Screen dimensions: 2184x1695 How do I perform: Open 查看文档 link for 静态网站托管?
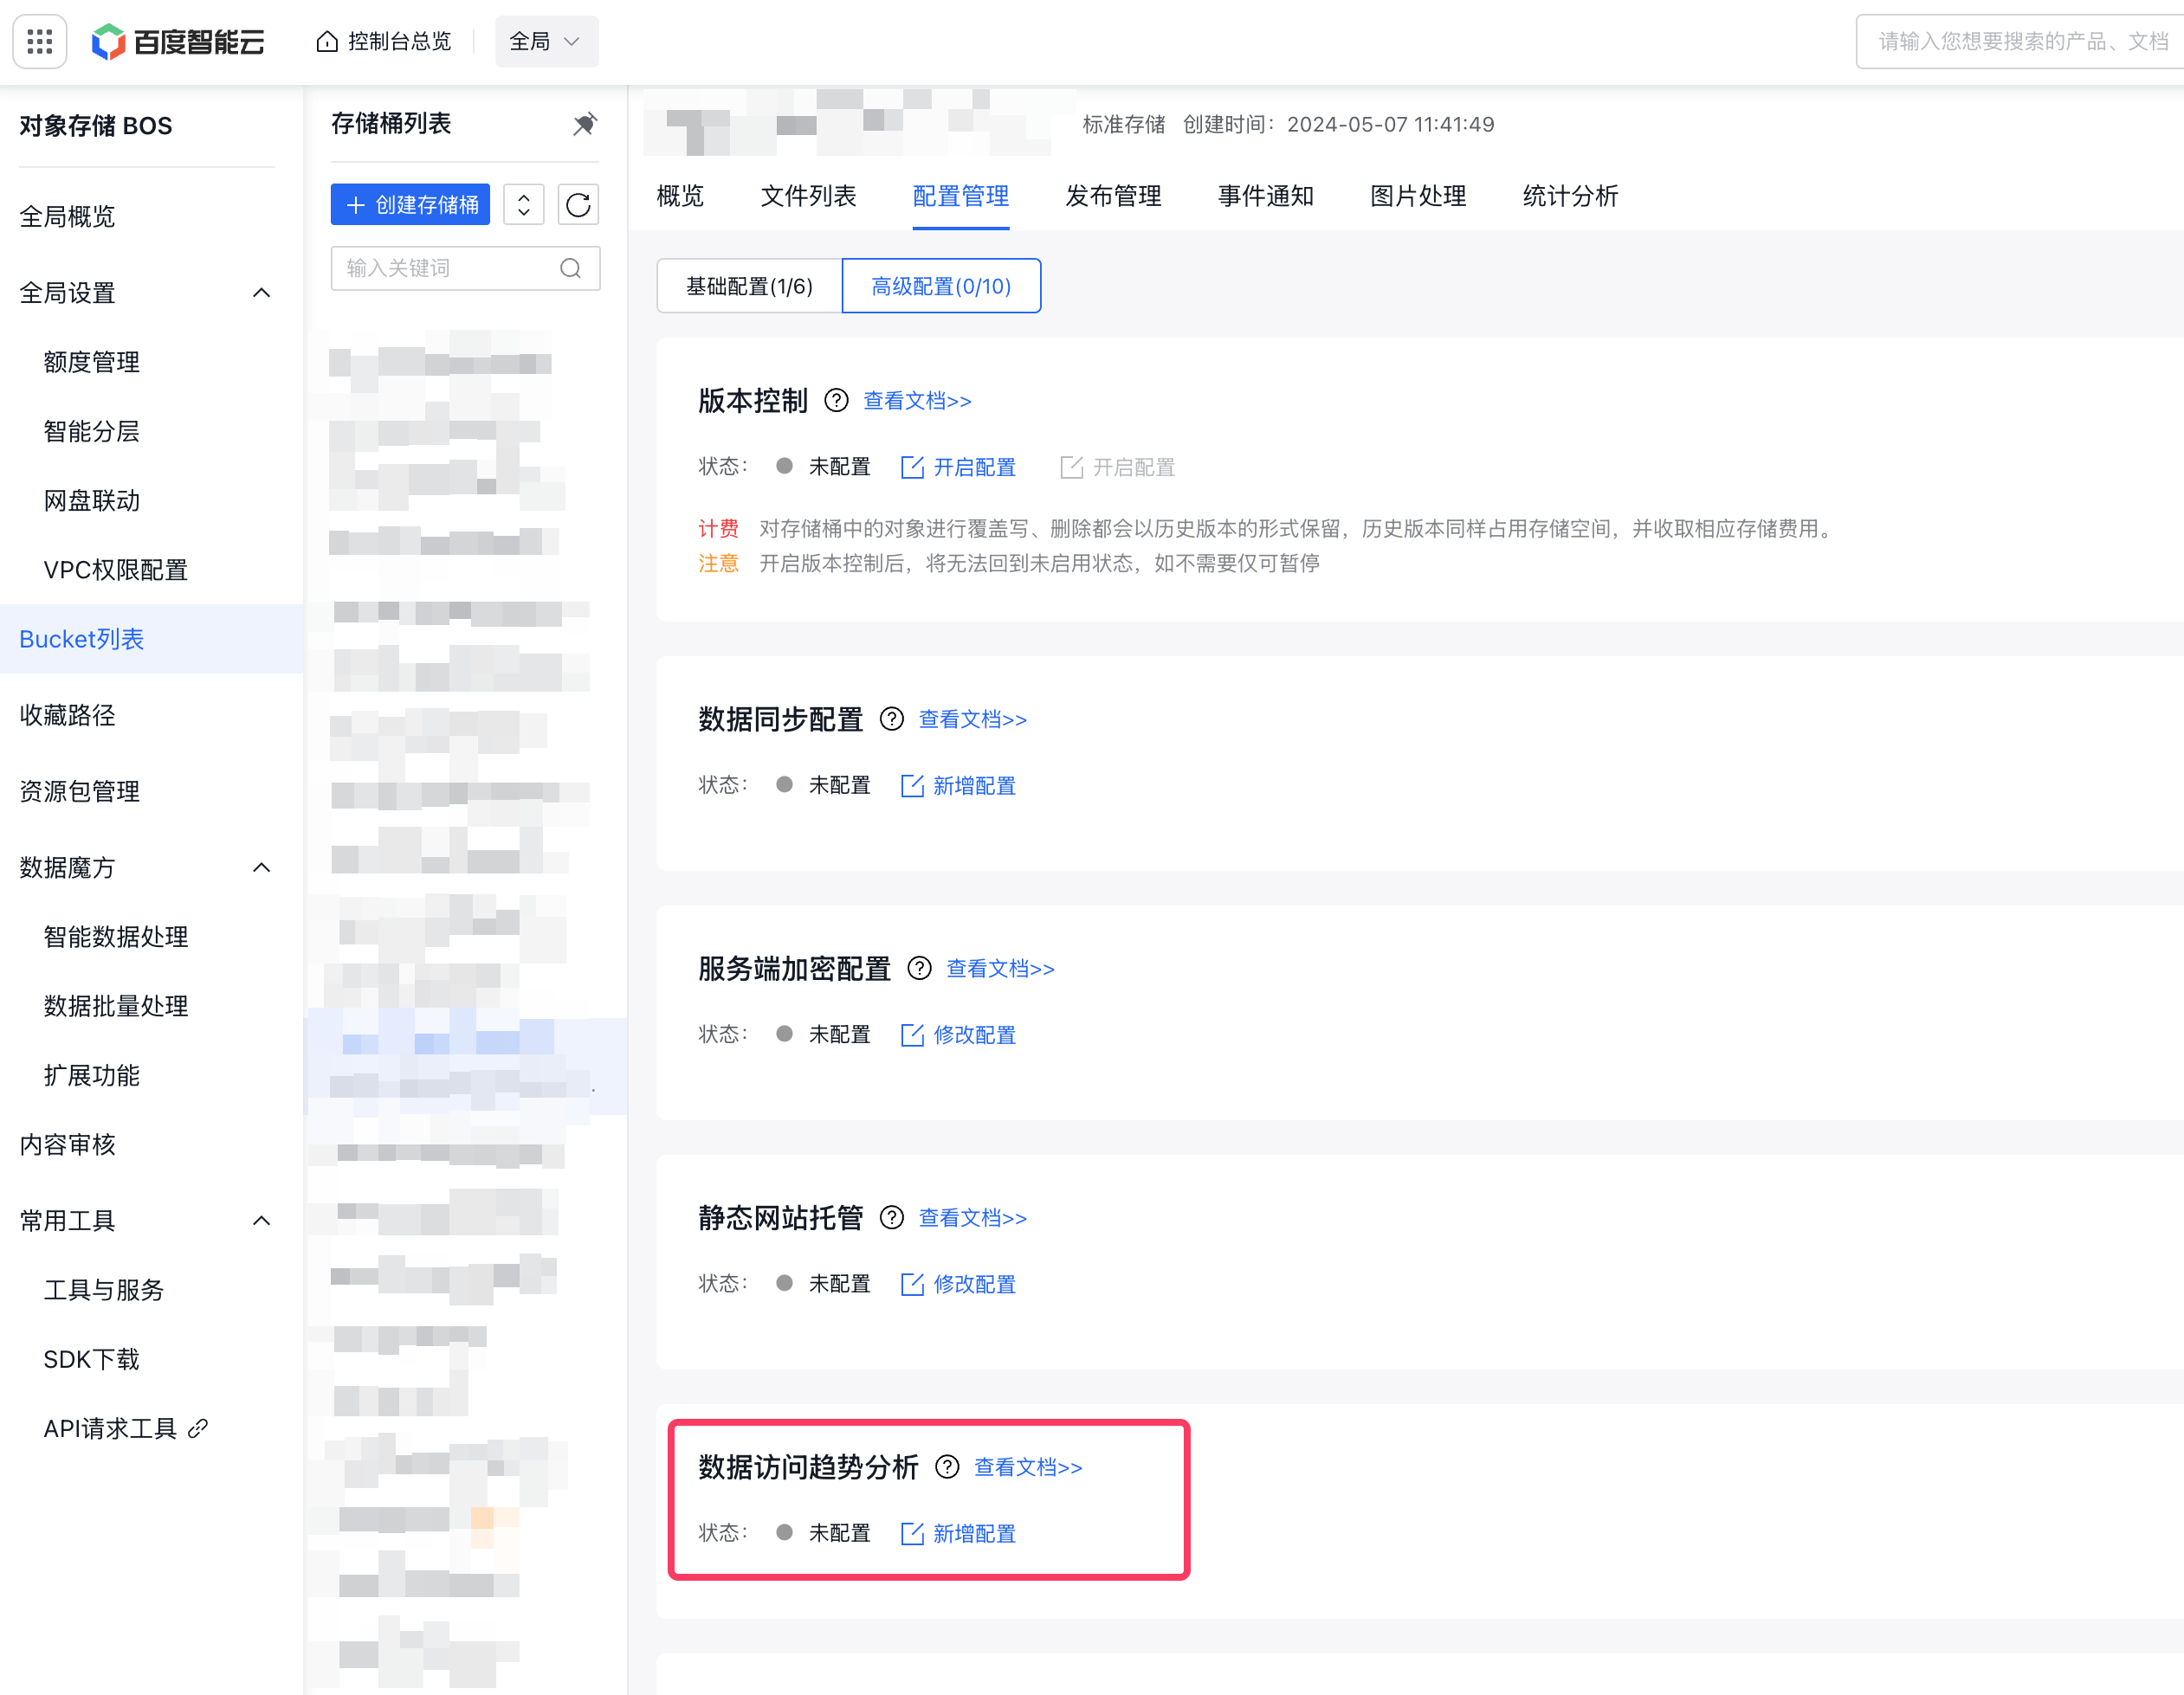[973, 1217]
